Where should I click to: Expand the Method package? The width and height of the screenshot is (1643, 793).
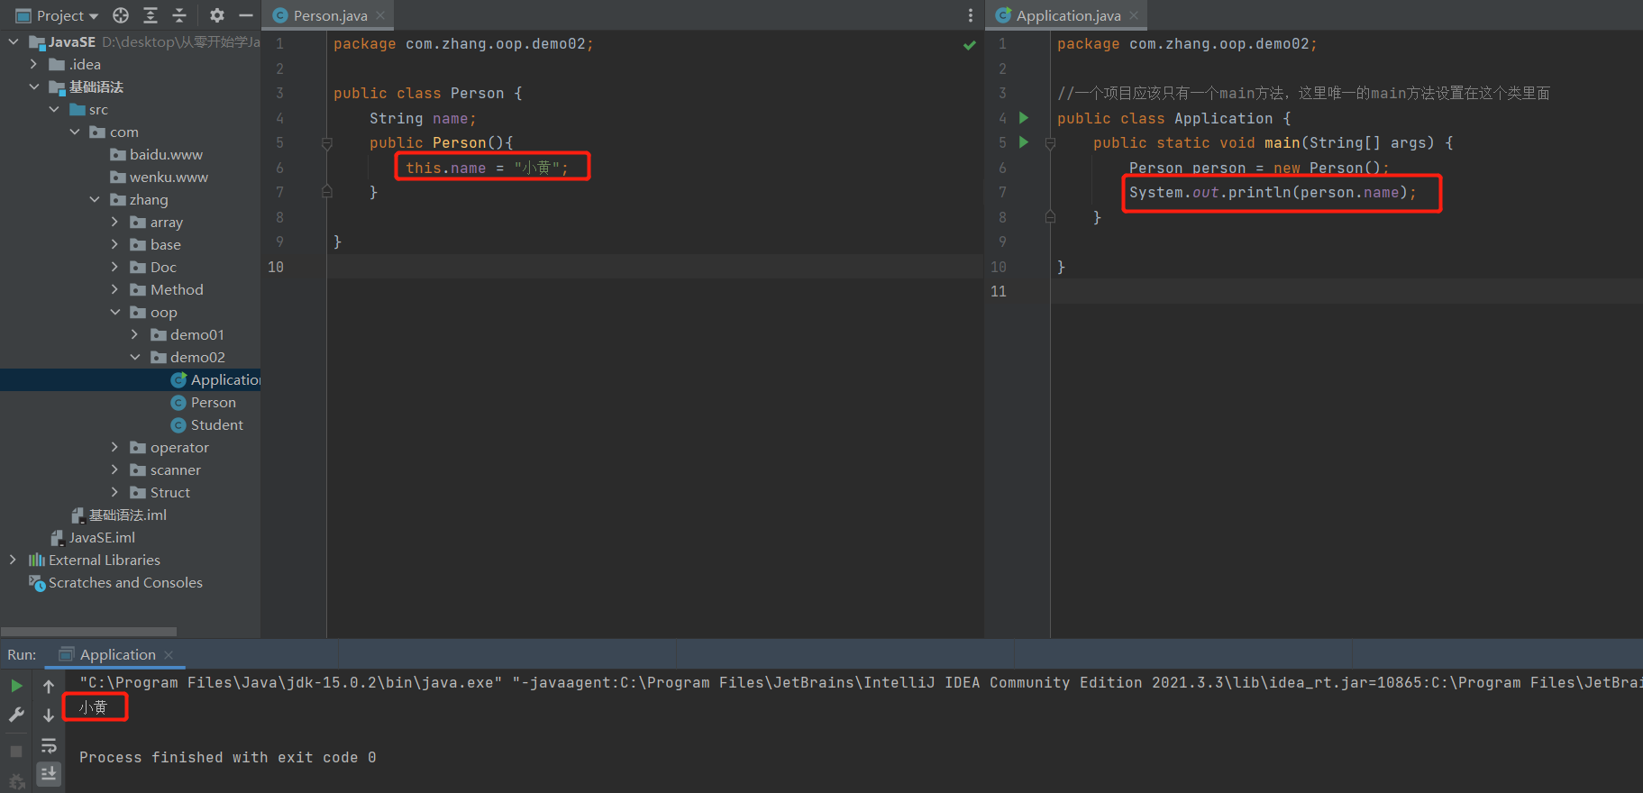114,289
